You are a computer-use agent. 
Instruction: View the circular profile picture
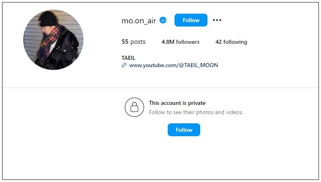point(53,40)
